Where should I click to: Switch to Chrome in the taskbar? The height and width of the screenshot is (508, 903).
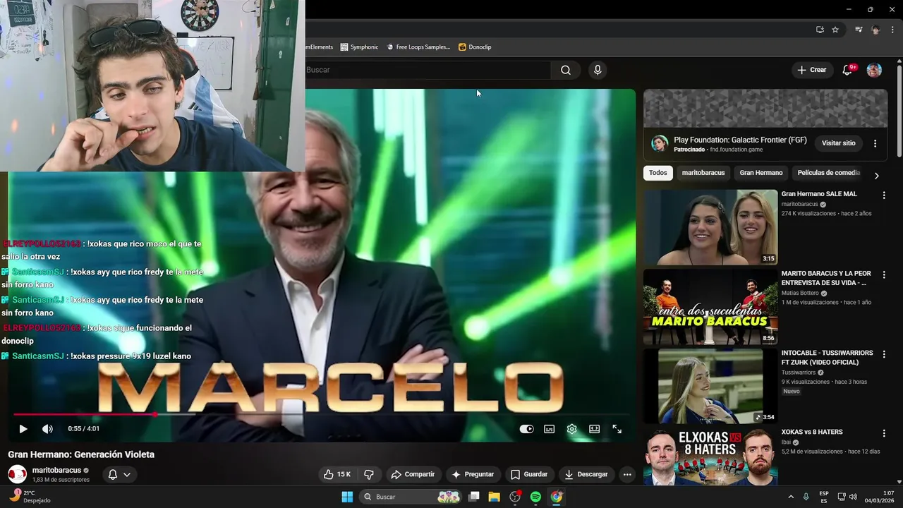557,497
